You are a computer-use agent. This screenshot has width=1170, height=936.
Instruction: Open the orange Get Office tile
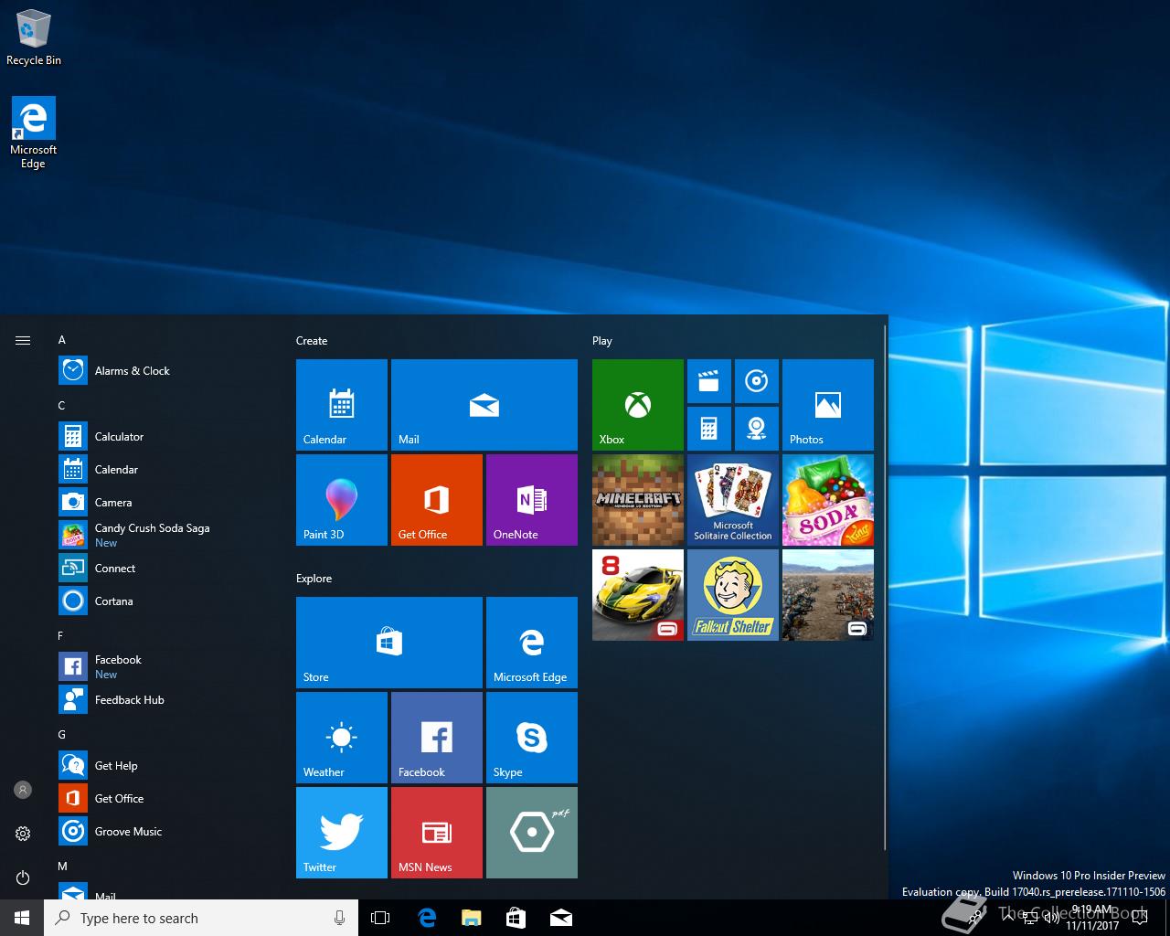point(437,499)
